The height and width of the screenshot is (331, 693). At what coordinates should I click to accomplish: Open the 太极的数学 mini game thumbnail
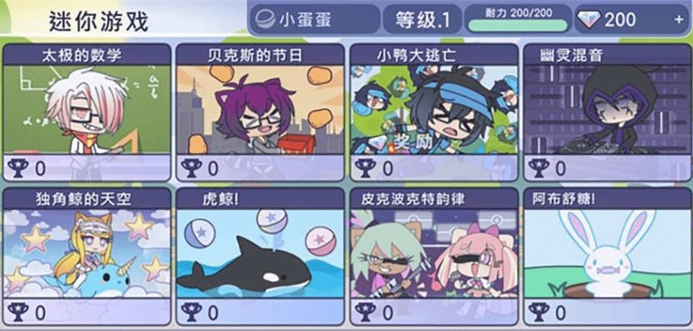(87, 110)
